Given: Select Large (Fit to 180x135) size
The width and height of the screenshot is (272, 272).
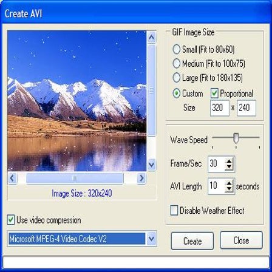Looking at the screenshot, I should click(x=176, y=78).
